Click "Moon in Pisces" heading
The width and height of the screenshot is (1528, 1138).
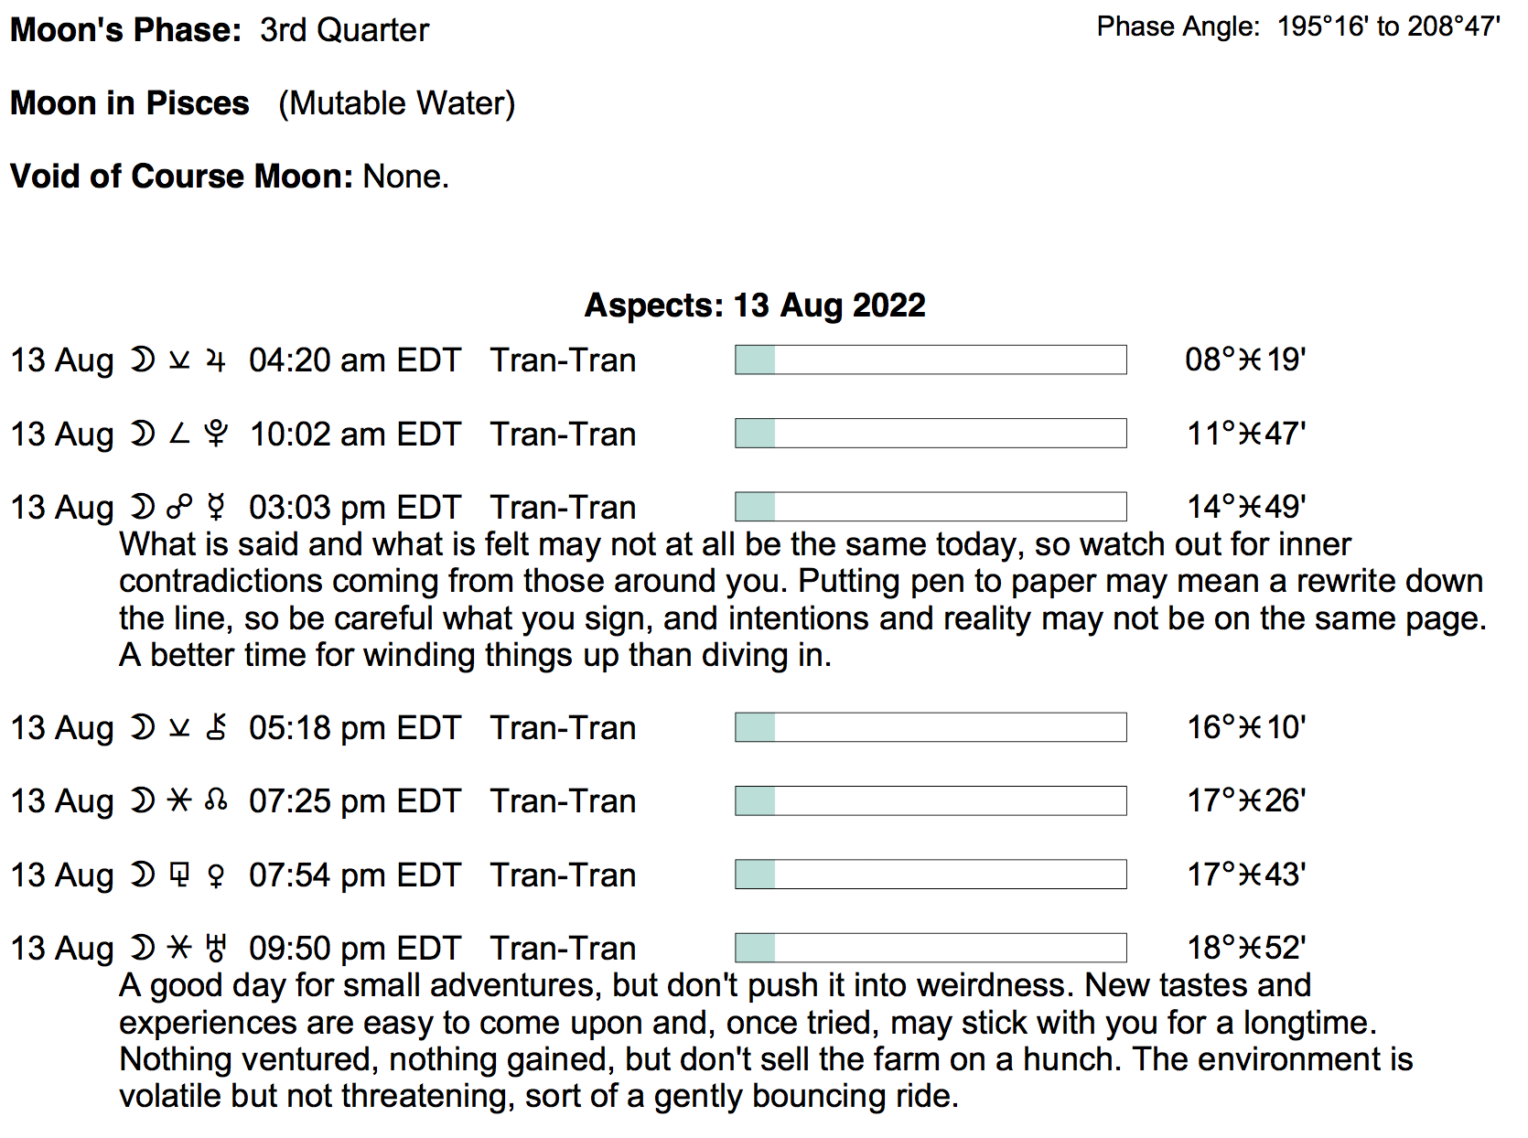130,103
